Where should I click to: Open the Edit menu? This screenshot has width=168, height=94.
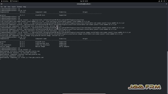(x=5, y=7)
